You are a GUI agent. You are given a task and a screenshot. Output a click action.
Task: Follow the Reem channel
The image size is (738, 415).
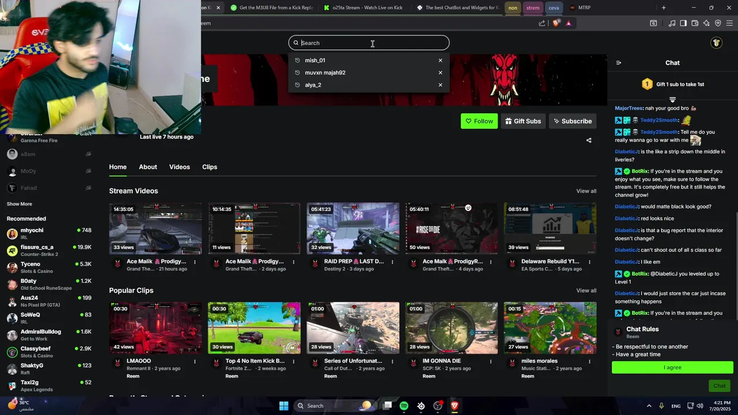pos(479,121)
